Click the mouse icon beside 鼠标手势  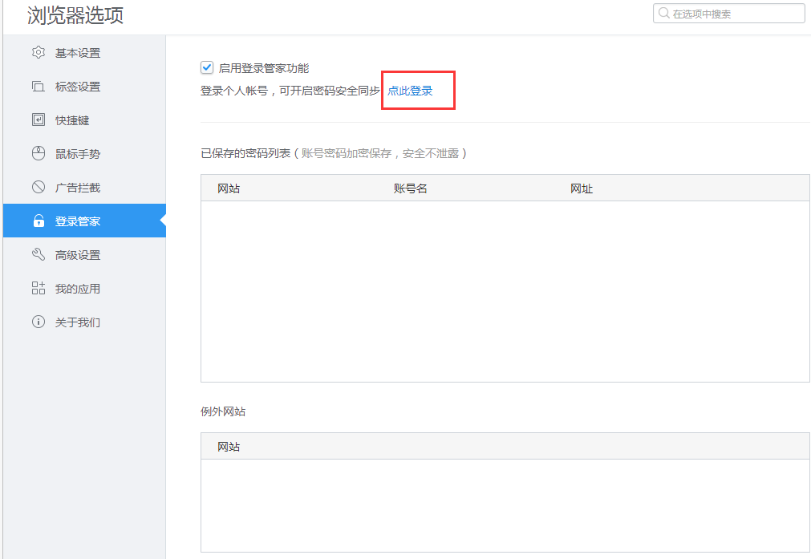pyautogui.click(x=38, y=153)
